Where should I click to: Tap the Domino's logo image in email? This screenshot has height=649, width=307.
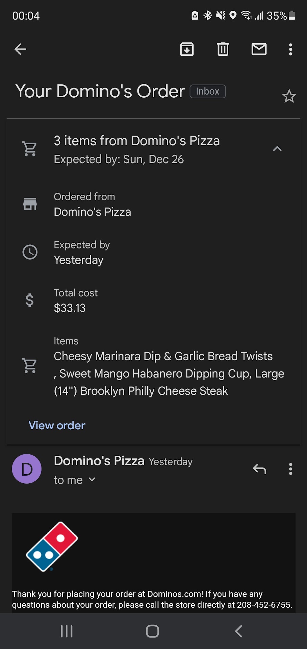[x=52, y=546]
